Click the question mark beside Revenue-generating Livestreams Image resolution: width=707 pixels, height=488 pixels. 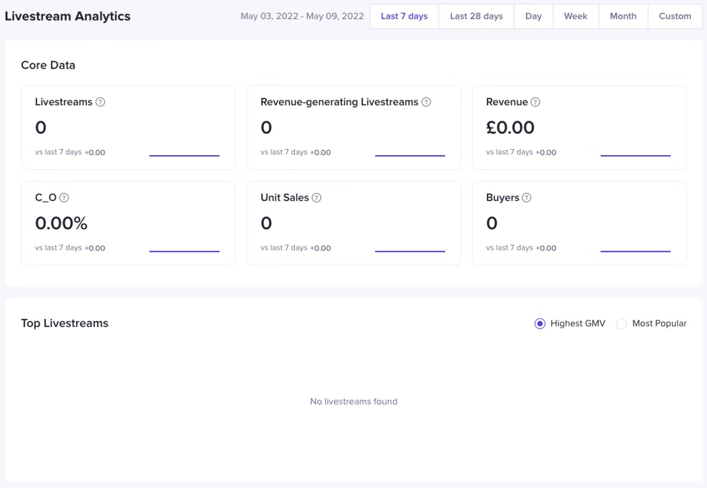click(x=426, y=102)
